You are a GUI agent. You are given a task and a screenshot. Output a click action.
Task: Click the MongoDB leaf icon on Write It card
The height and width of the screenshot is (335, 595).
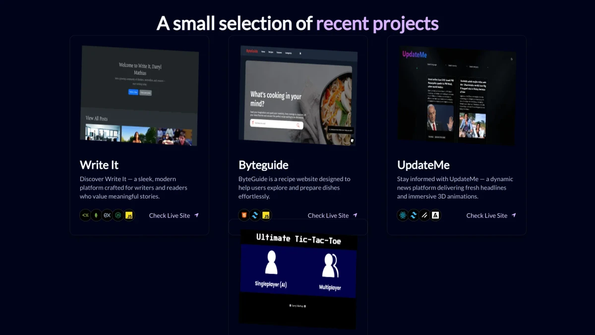(96, 215)
